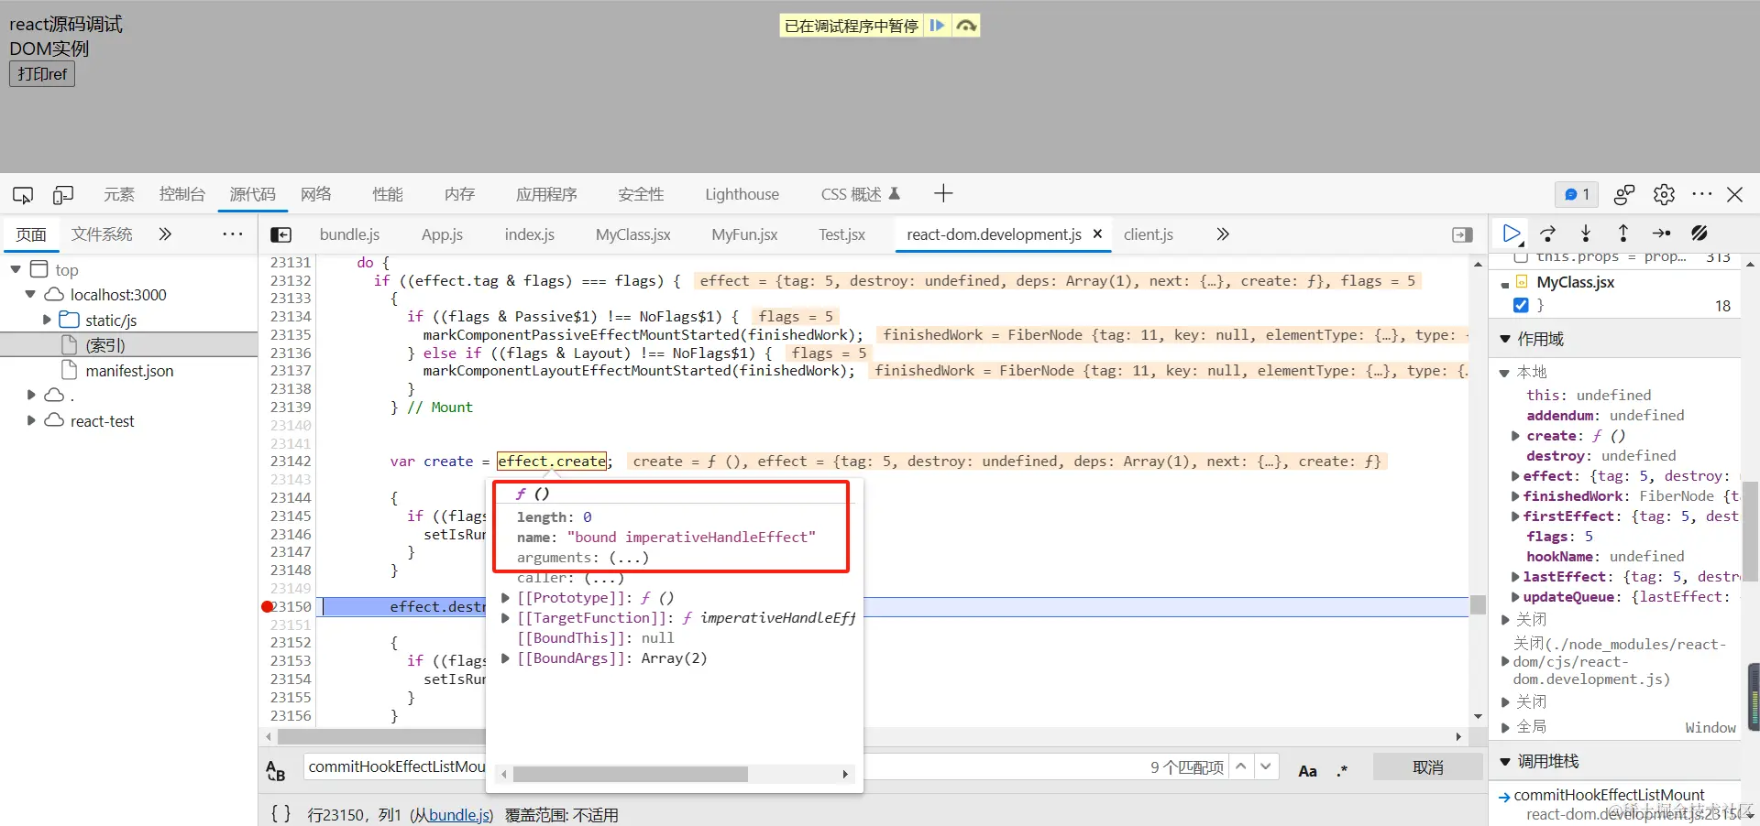Toggle match case Aa option
Screen dimensions: 1760x826
[x=1308, y=770]
